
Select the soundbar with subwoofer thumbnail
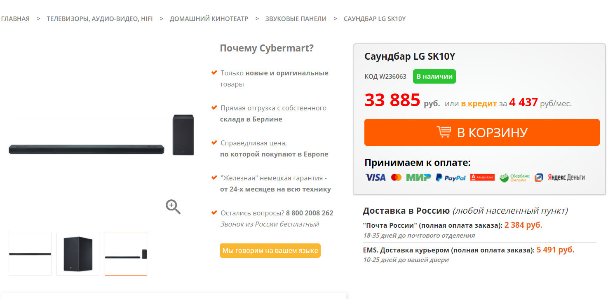pos(126,254)
